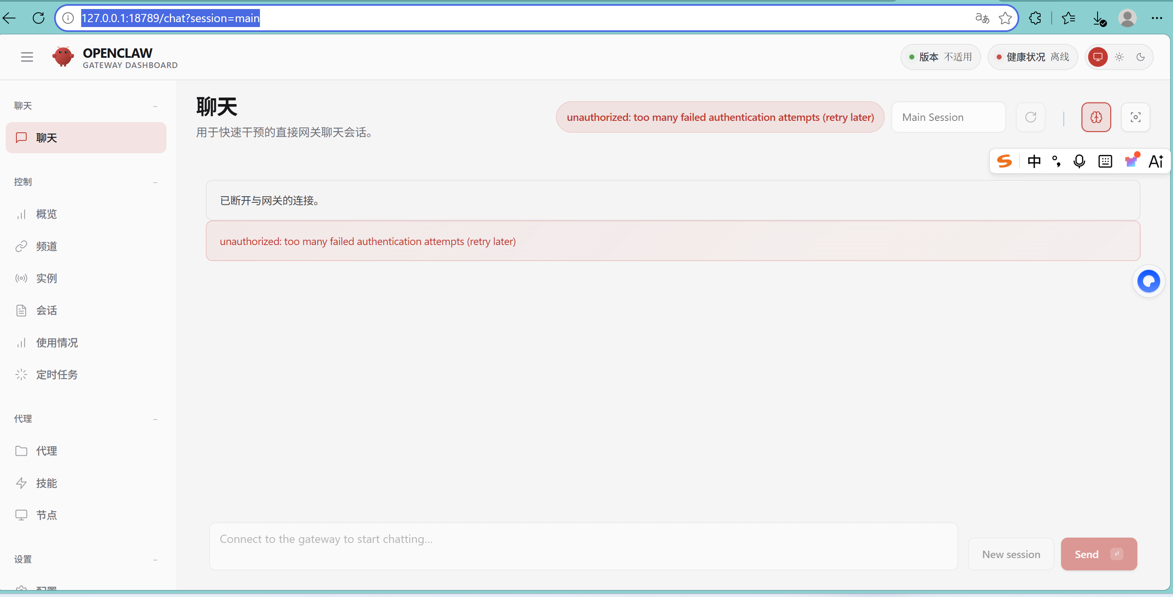Image resolution: width=1173 pixels, height=597 pixels.
Task: Toggle Chinese/English input mode 中
Action: click(x=1034, y=161)
